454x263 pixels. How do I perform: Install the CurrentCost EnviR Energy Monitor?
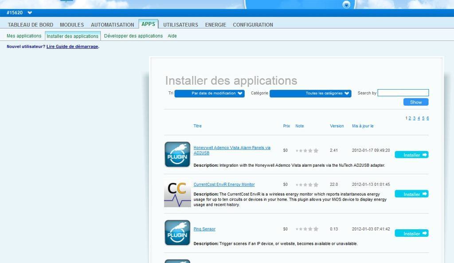coord(411,194)
